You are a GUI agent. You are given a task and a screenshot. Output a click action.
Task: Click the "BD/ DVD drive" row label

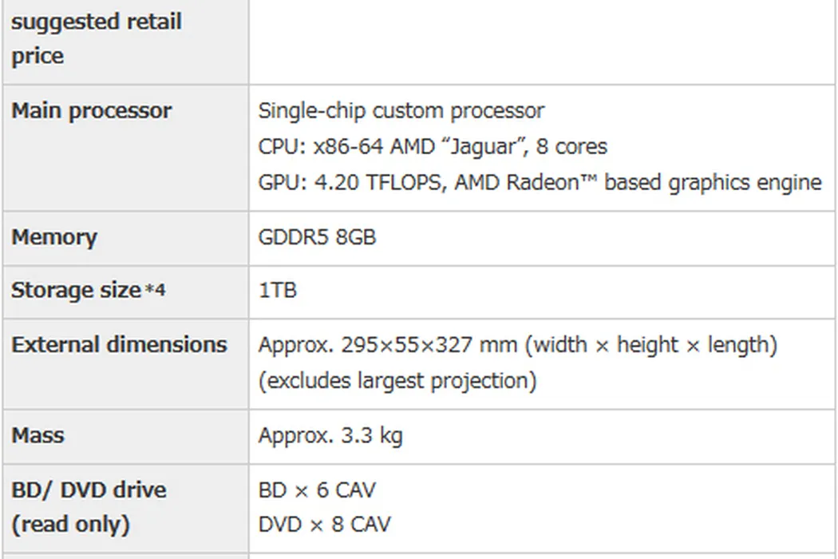[89, 490]
